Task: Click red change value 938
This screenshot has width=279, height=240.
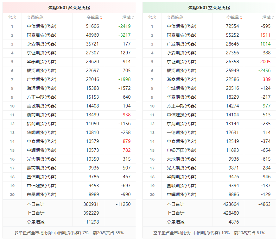Action: click(127, 115)
